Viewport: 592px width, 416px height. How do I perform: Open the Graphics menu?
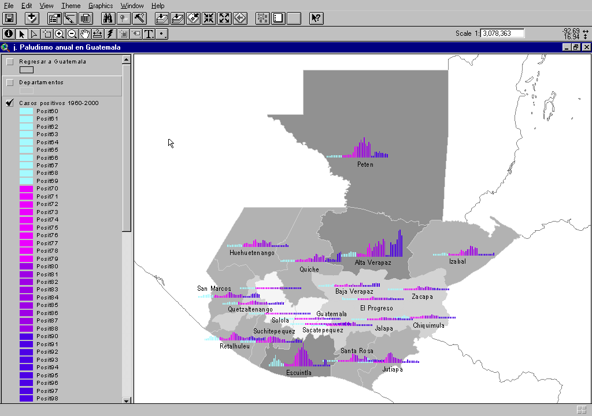(x=101, y=6)
